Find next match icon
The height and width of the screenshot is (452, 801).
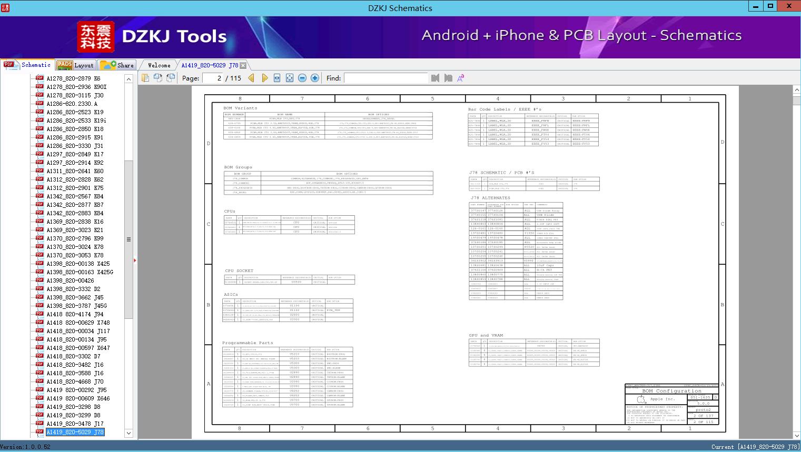(x=448, y=78)
